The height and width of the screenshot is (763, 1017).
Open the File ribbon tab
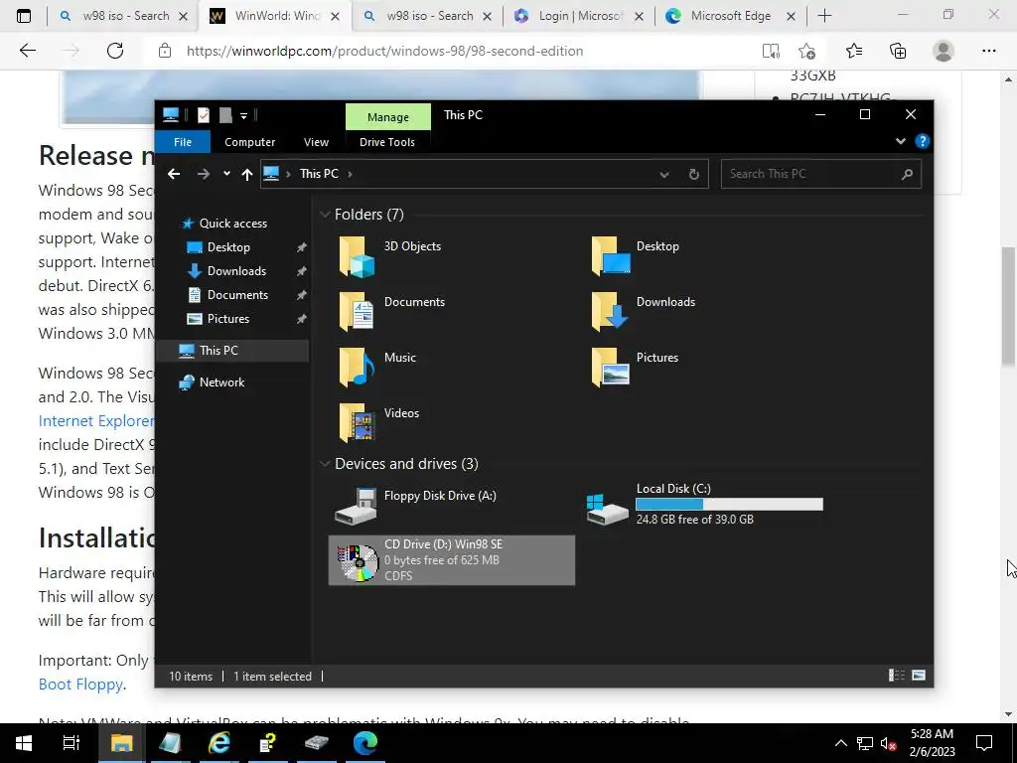tap(183, 142)
